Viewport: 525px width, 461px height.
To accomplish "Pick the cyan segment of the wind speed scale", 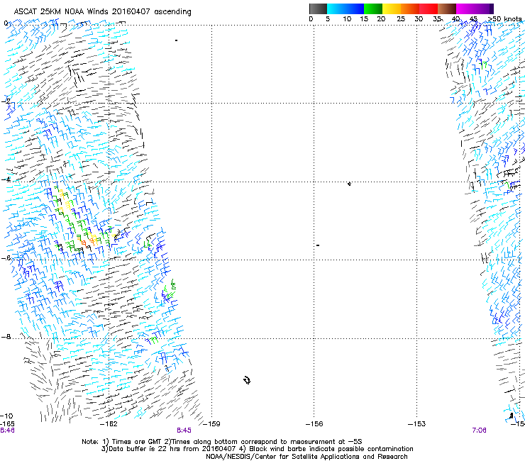I will tap(336, 9).
